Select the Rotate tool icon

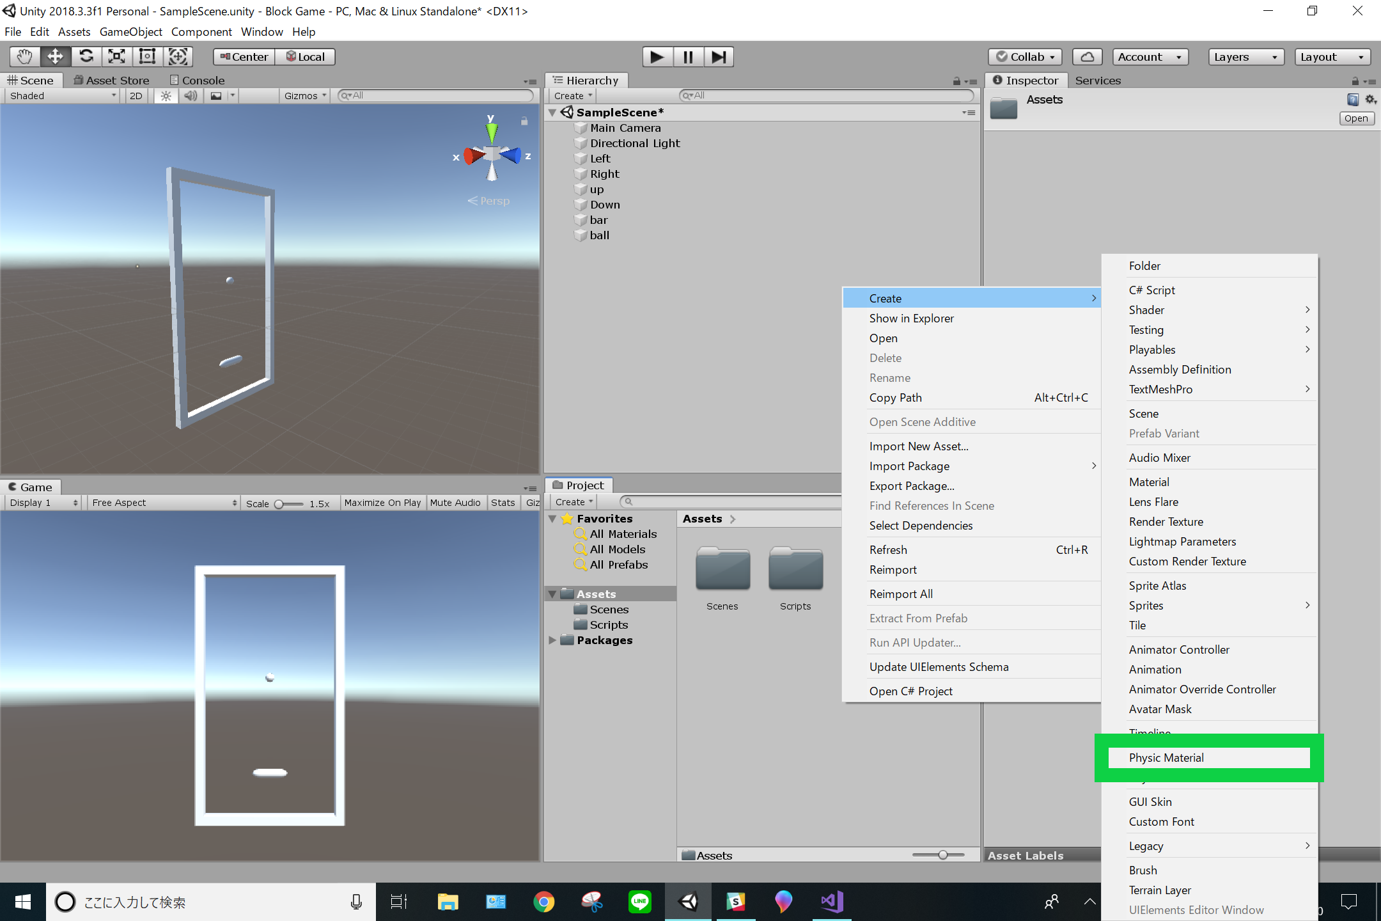[x=86, y=57]
